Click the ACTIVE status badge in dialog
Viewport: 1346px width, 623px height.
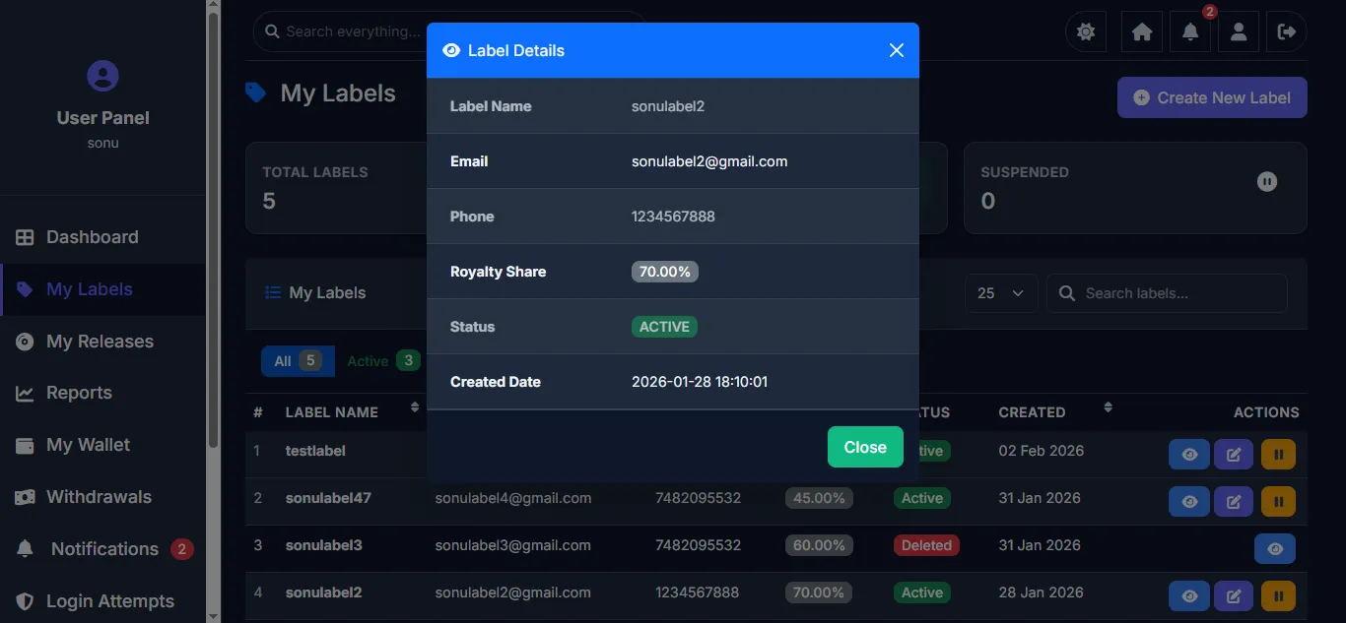[664, 327]
